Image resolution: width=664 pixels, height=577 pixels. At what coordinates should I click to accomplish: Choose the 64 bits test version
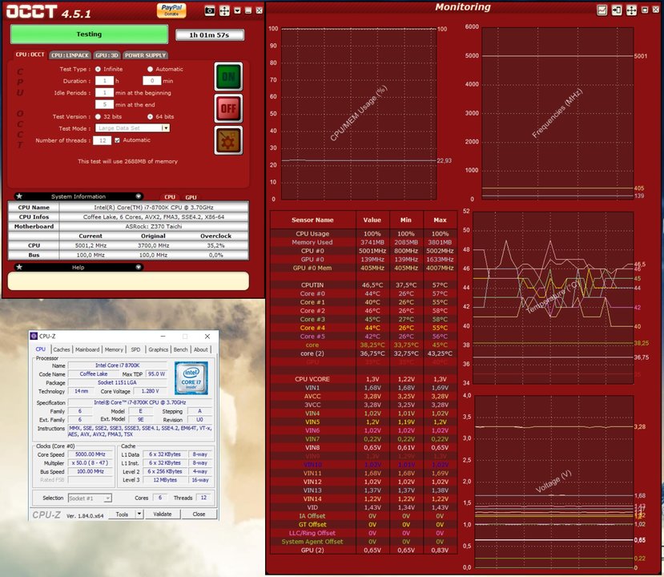click(150, 116)
